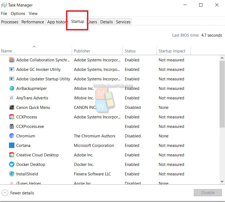The width and height of the screenshot is (225, 202).
Task: Click the Not measured impact of InstallShield
Action: click(171, 174)
